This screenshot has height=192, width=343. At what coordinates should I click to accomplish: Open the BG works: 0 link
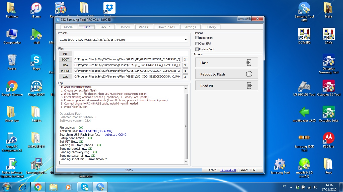click(x=228, y=170)
